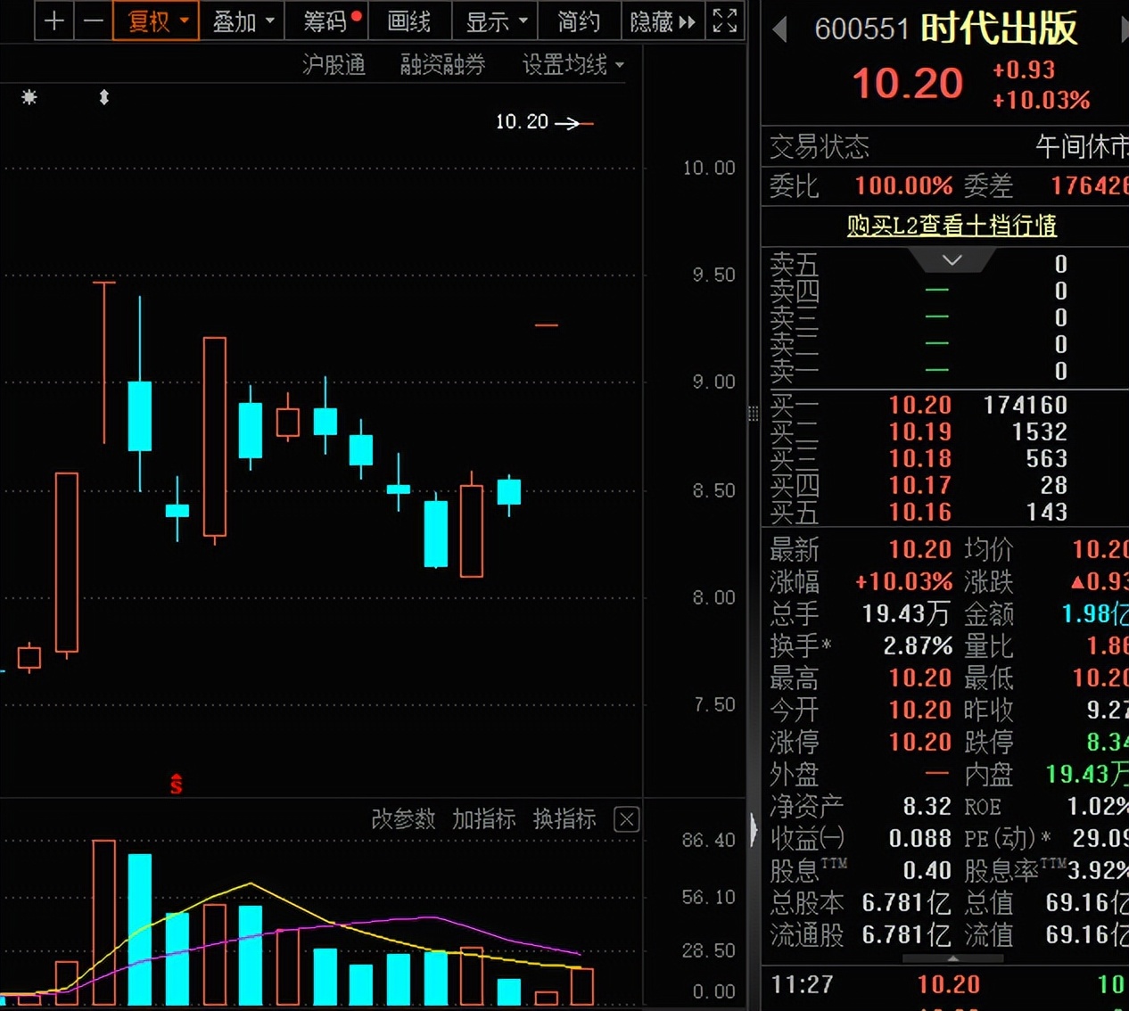This screenshot has height=1011, width=1129.
Task: Click the collapse handle beside the volume panel
Action: 754,830
